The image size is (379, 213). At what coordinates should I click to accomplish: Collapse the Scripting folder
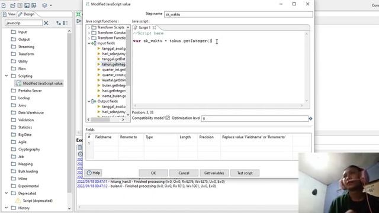click(x=7, y=76)
